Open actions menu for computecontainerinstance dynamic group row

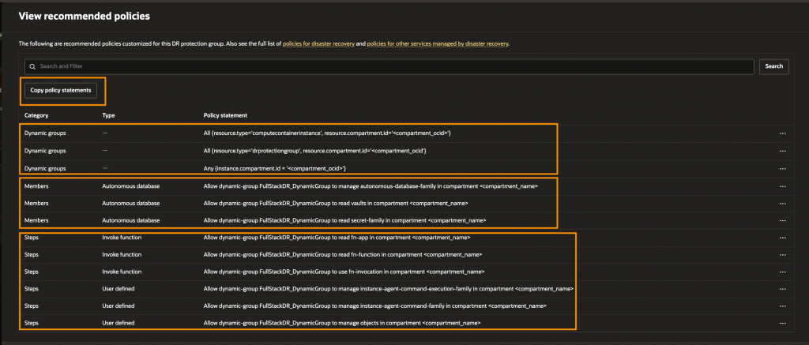[x=782, y=133]
